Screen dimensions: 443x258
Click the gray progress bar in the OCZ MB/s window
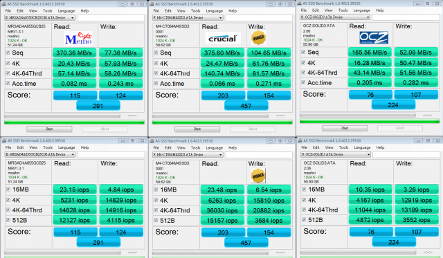tap(358, 115)
